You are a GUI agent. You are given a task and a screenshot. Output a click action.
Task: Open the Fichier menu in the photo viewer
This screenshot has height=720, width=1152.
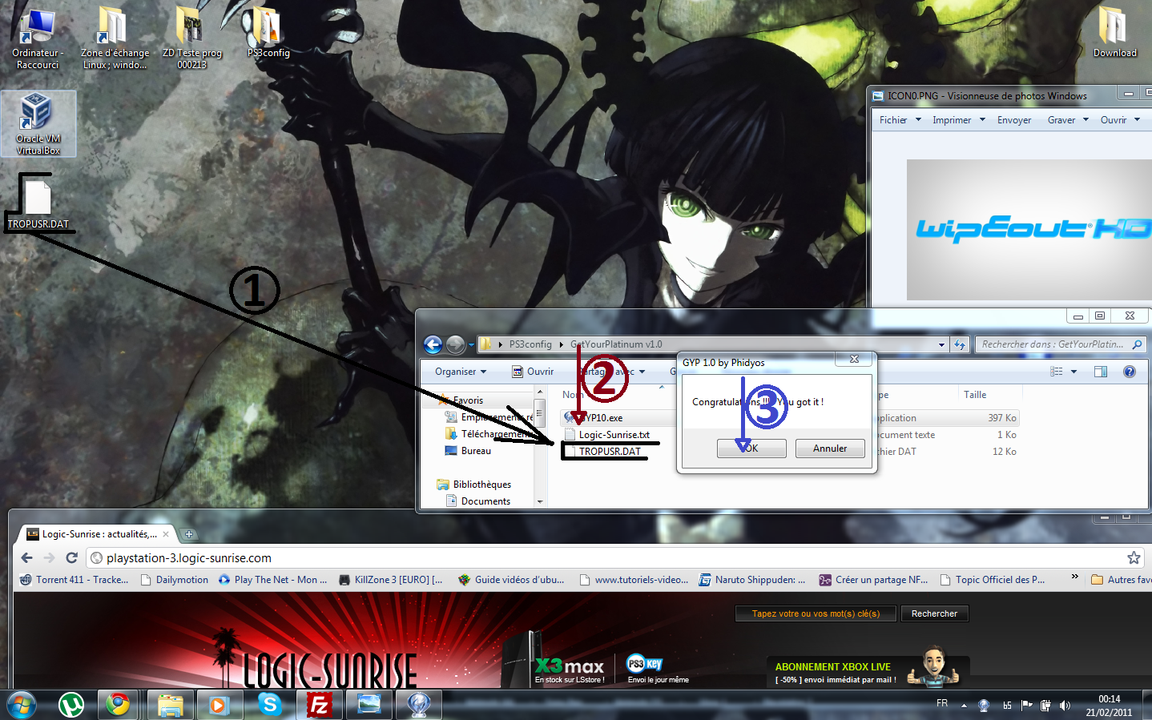click(900, 120)
